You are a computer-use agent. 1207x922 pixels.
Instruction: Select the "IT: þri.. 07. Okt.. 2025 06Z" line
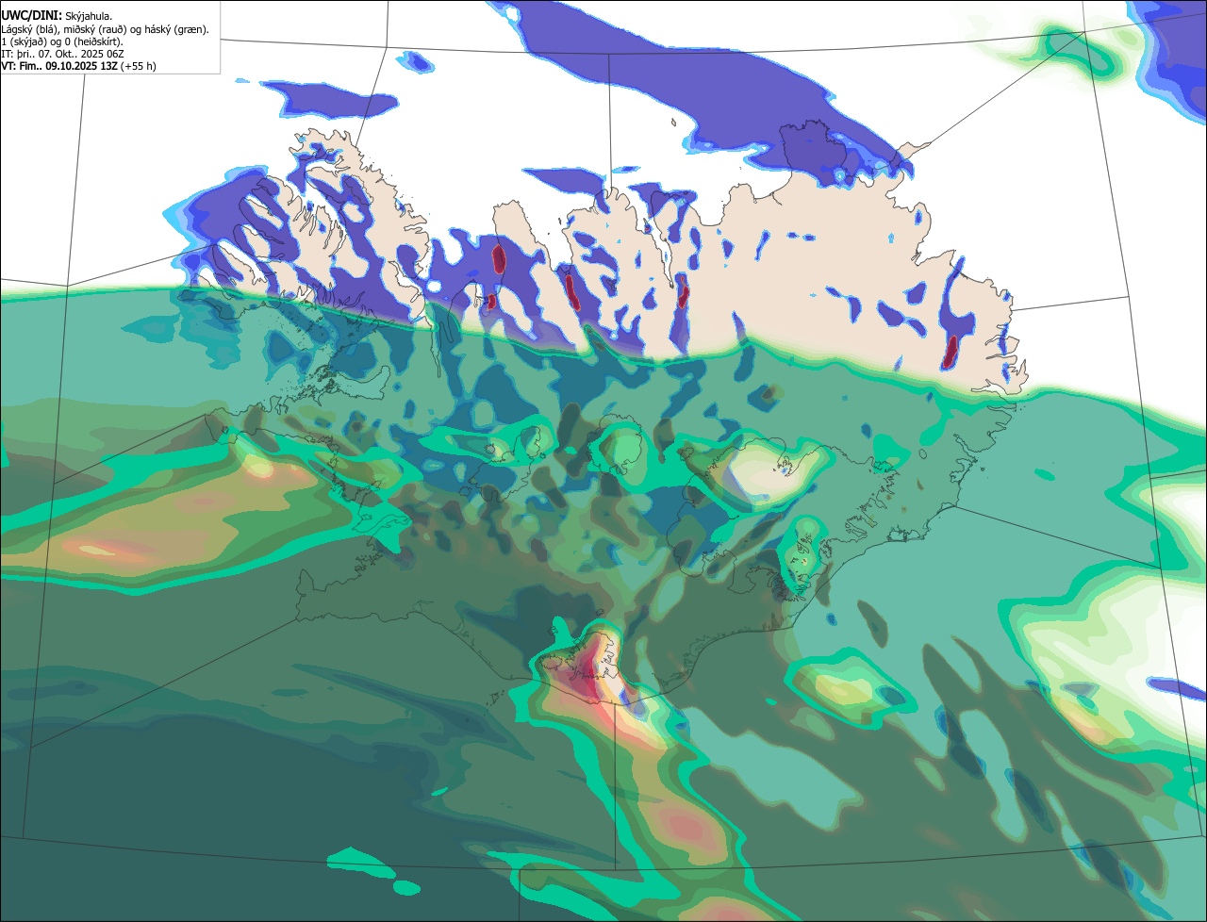63,54
